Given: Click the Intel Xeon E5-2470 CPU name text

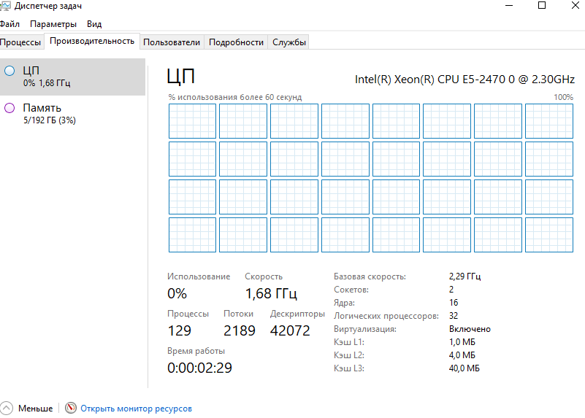Looking at the screenshot, I should click(464, 80).
